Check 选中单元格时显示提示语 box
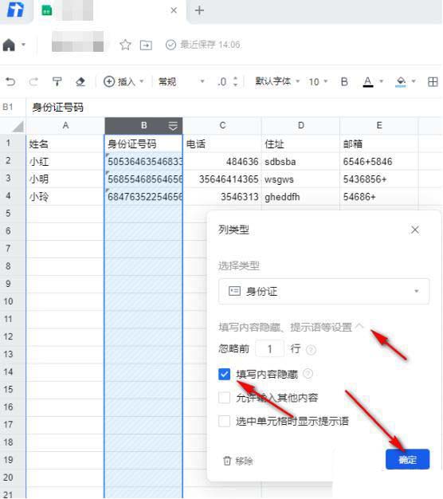Viewport: 443px width, 499px height. click(x=224, y=421)
